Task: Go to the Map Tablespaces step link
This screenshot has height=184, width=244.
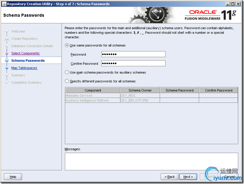Action: (24, 68)
